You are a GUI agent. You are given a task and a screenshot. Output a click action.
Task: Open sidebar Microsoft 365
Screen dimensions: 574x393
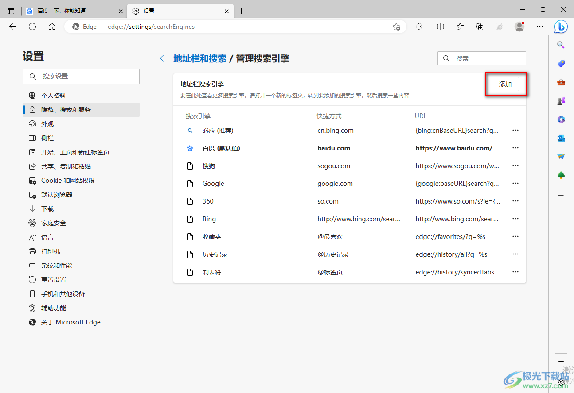[x=561, y=119]
